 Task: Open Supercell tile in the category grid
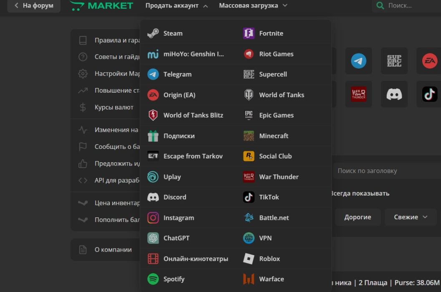pos(394,61)
